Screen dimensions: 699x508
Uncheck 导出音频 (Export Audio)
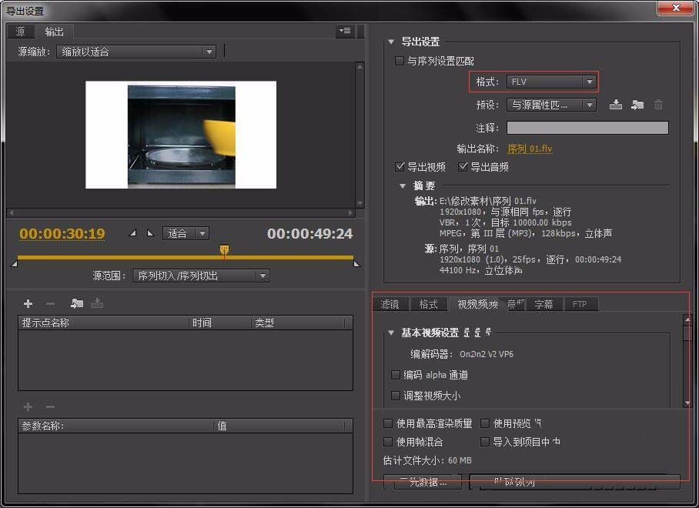click(x=463, y=166)
